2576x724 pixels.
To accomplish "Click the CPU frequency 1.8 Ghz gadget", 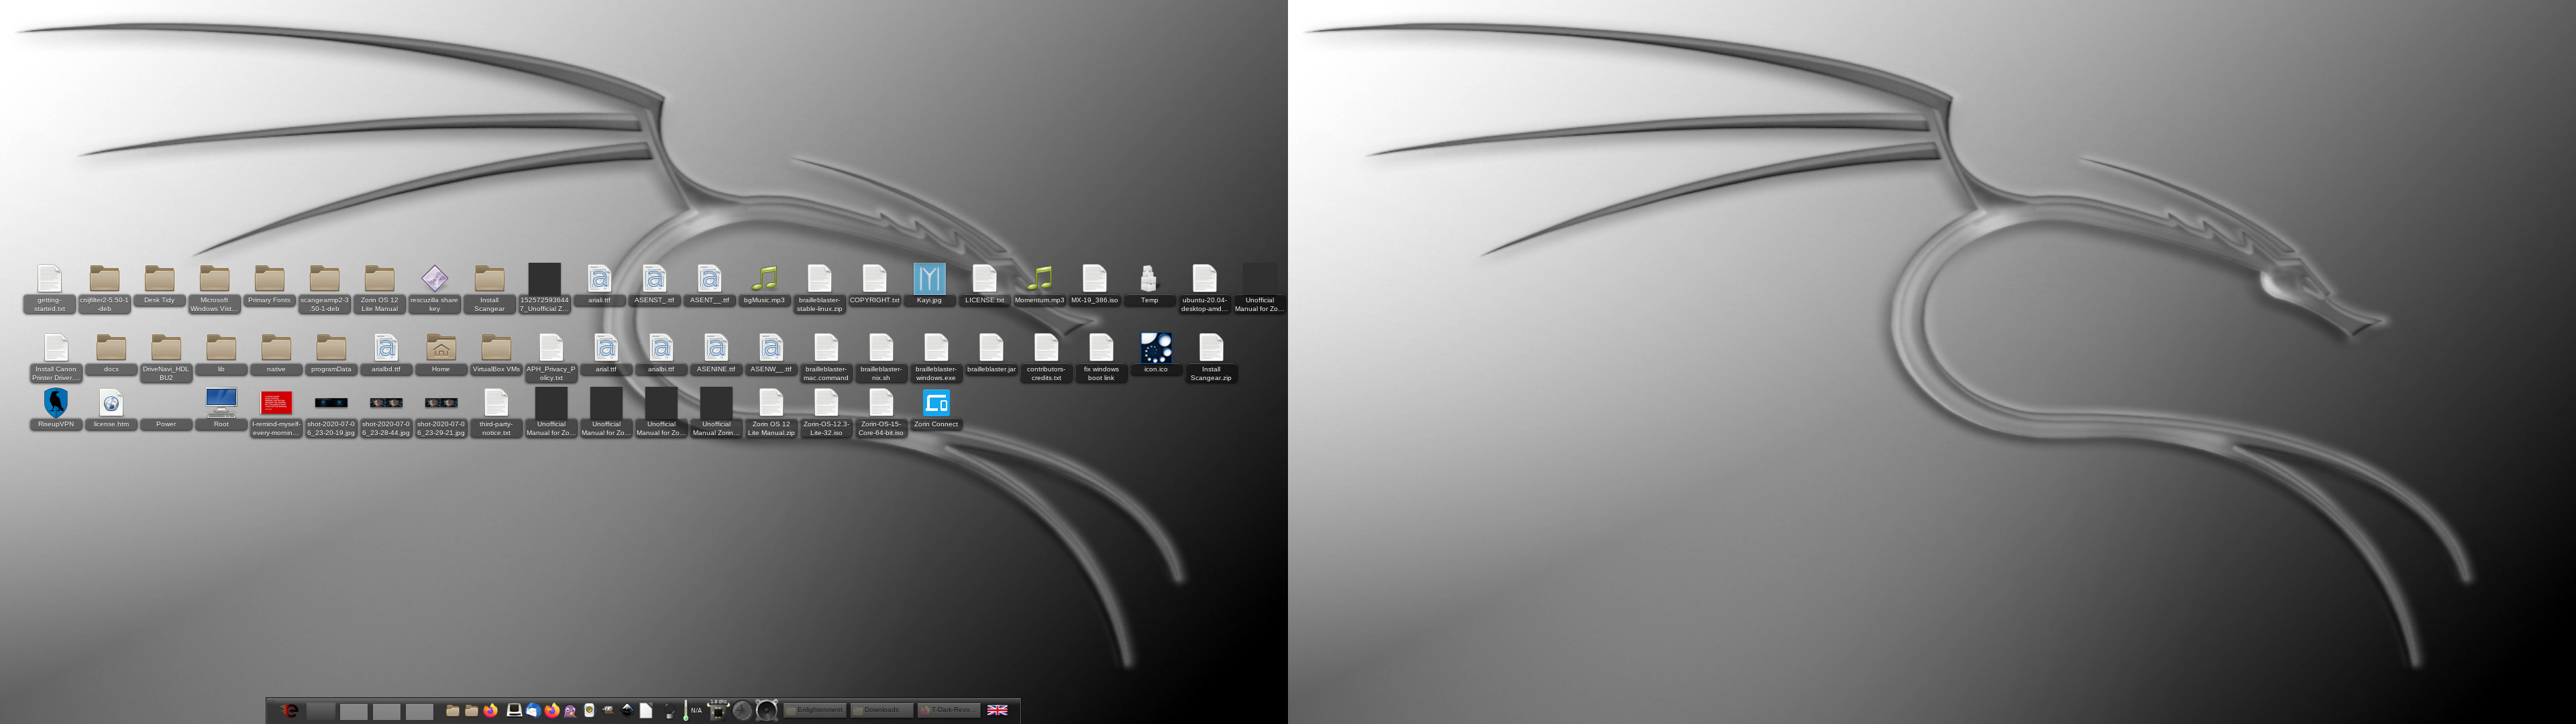I will click(x=717, y=710).
